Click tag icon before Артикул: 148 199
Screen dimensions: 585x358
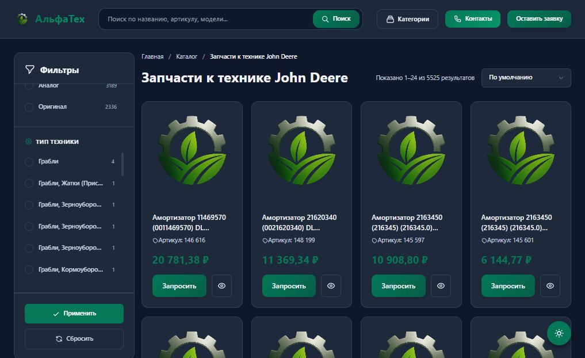265,241
